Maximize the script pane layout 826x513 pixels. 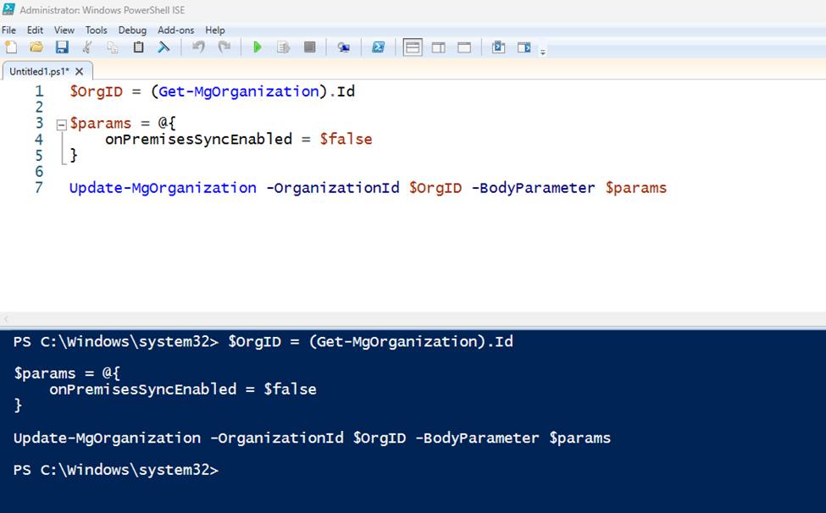click(464, 47)
